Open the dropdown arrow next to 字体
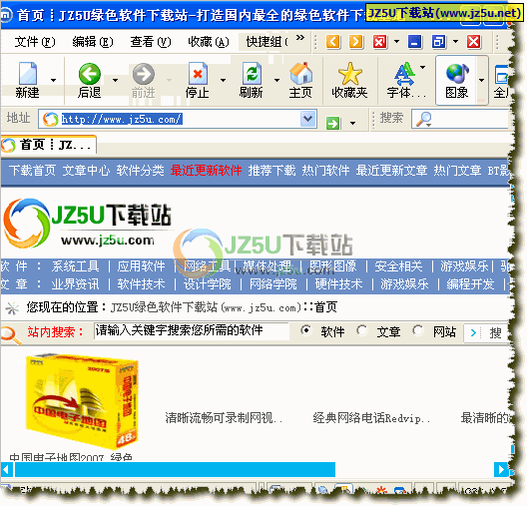The width and height of the screenshot is (527, 506). [423, 67]
